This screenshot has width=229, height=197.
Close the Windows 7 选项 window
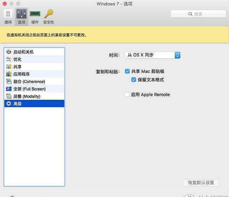(x=5, y=4)
